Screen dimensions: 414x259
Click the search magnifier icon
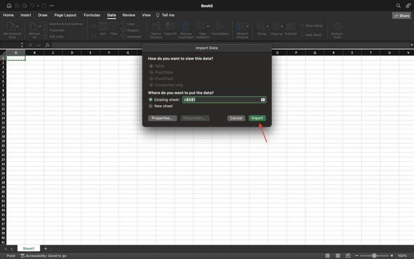coord(398,6)
